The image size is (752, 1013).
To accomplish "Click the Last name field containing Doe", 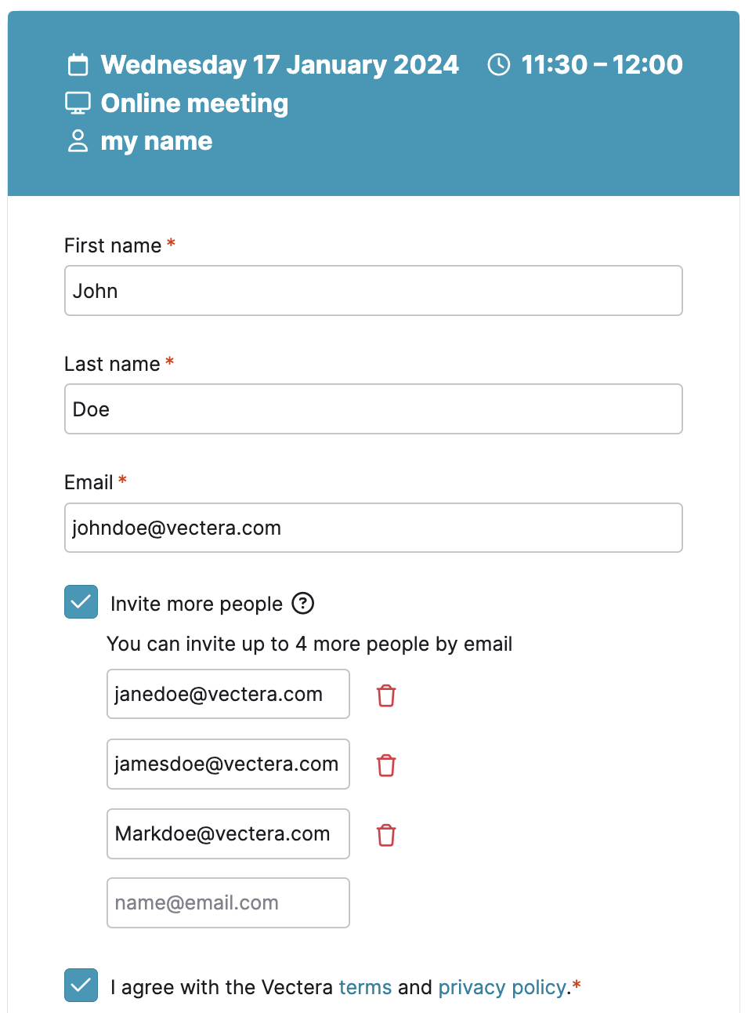I will click(374, 409).
